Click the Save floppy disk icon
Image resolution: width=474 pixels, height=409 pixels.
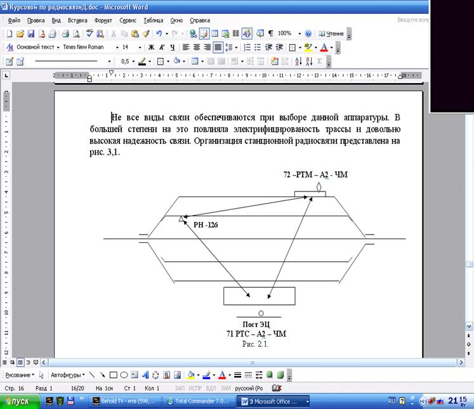coord(30,33)
